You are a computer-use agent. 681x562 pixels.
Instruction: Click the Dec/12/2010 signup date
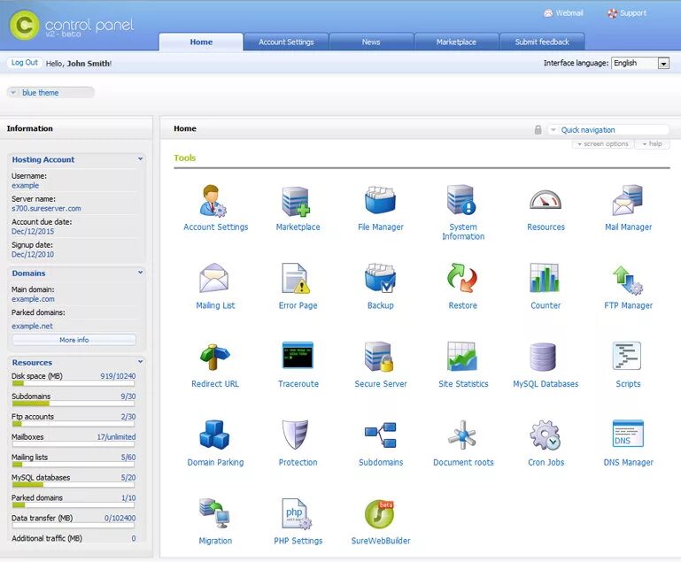pyautogui.click(x=33, y=254)
